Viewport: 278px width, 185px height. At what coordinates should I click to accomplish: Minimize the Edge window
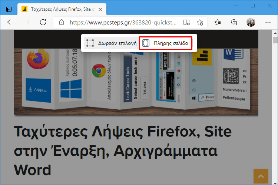[x=236, y=6]
